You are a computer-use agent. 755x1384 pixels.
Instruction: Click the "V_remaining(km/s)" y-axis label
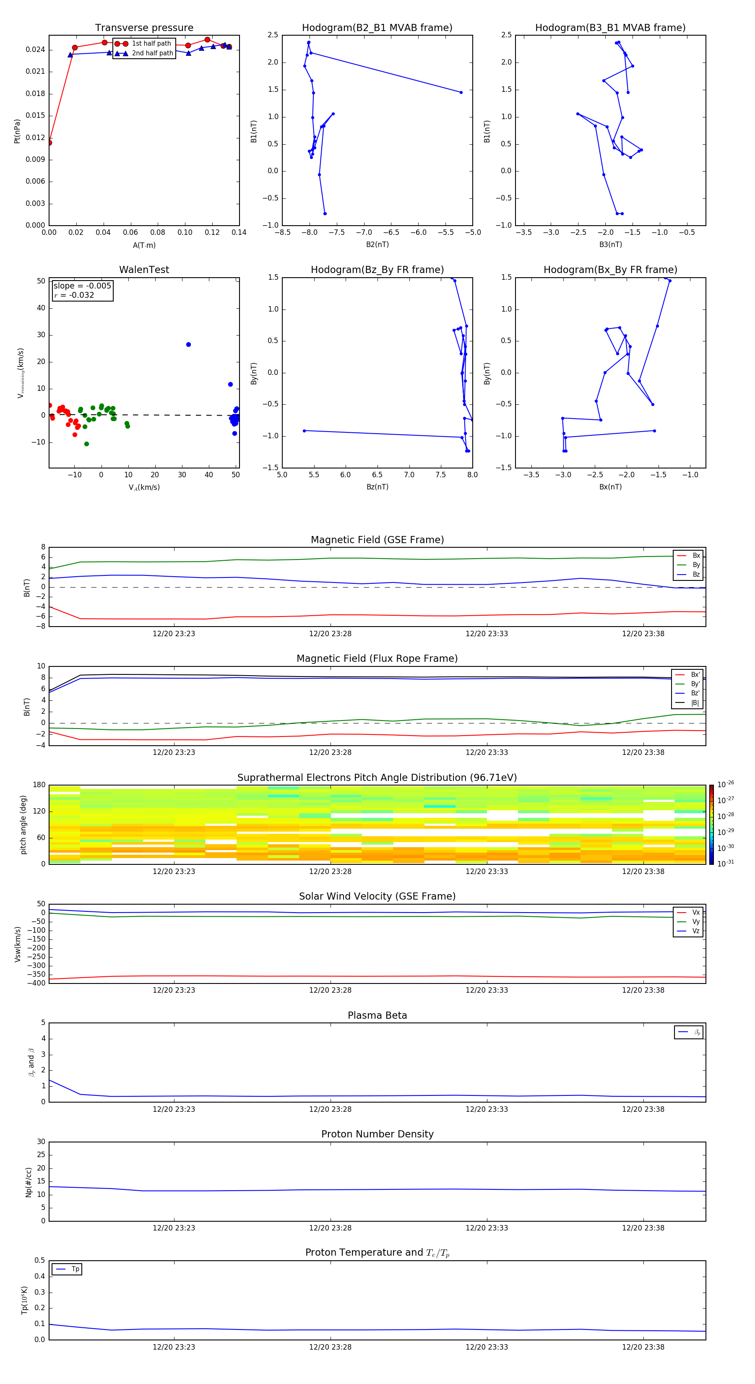pos(21,373)
